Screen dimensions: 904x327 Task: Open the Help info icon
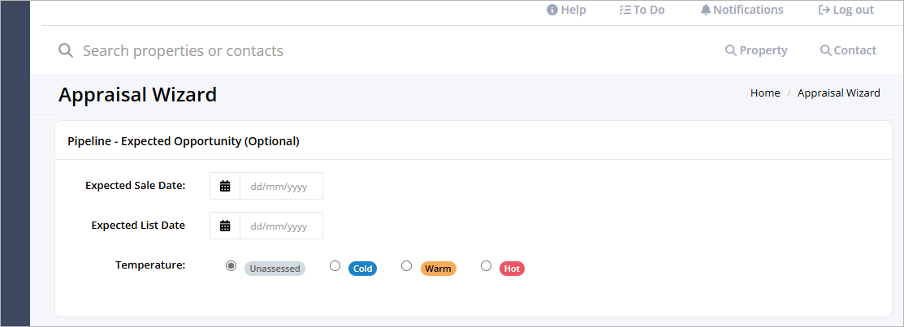pos(552,10)
